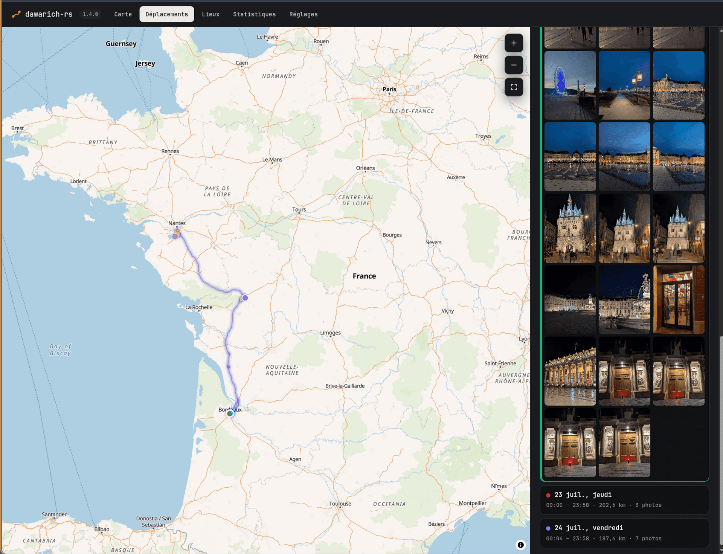
Task: Open the street lamp promenade photo
Action: [624, 85]
